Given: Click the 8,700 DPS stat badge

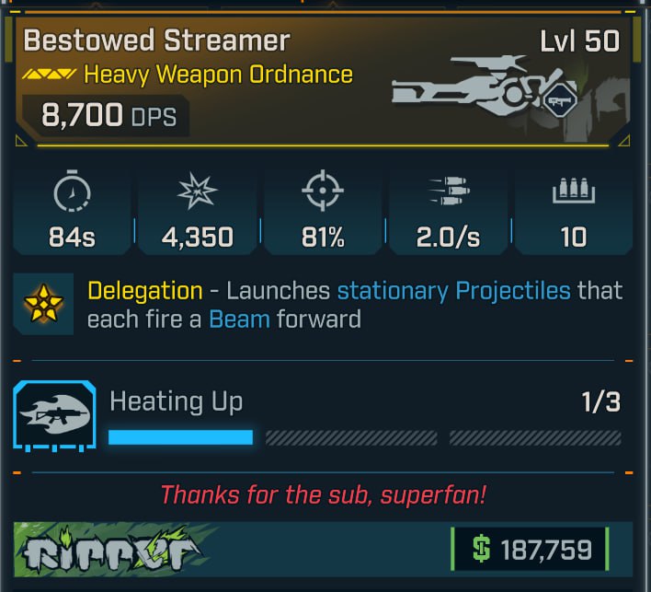Looking at the screenshot, I should pos(106,116).
